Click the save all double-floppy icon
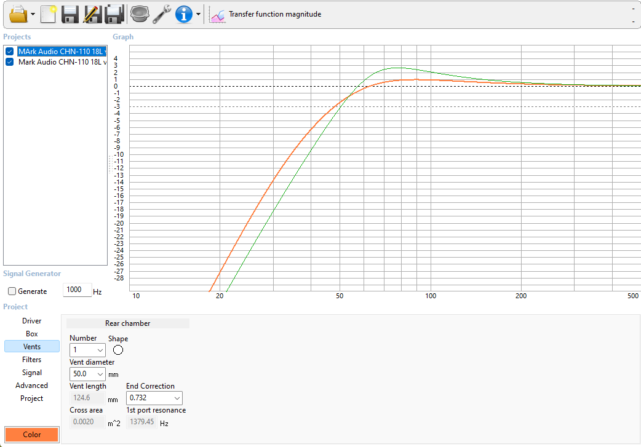 114,14
